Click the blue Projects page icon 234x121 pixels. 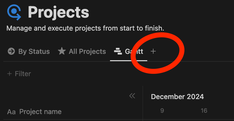pyautogui.click(x=14, y=12)
